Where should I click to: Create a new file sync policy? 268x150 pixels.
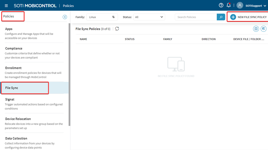click(x=248, y=17)
